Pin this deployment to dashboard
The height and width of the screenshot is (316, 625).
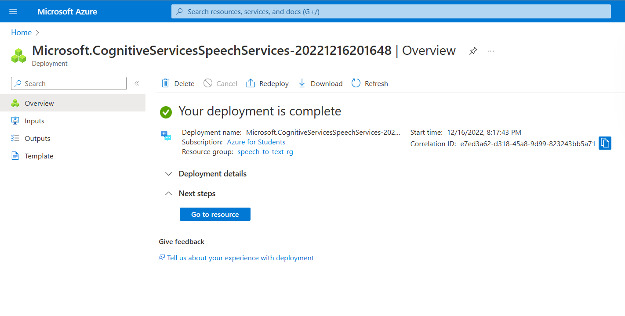tap(473, 51)
